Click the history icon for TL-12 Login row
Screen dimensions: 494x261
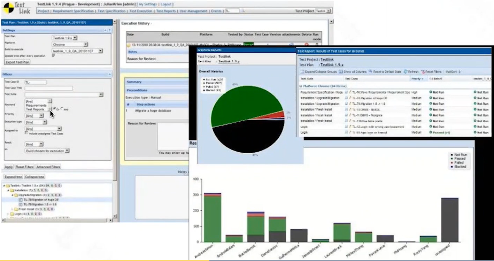[x=346, y=127]
